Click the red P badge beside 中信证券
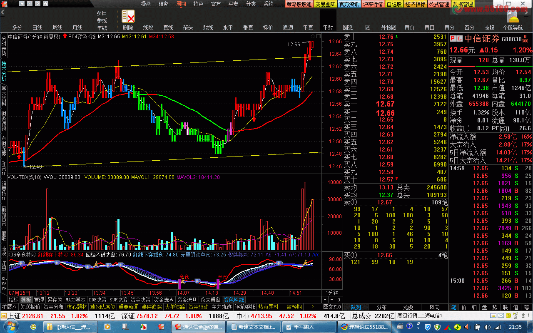533x333 pixels. [x=453, y=39]
